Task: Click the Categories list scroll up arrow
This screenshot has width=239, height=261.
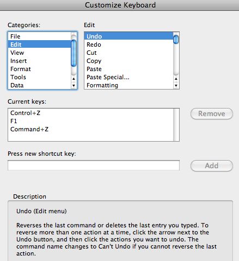Action: [x=73, y=79]
